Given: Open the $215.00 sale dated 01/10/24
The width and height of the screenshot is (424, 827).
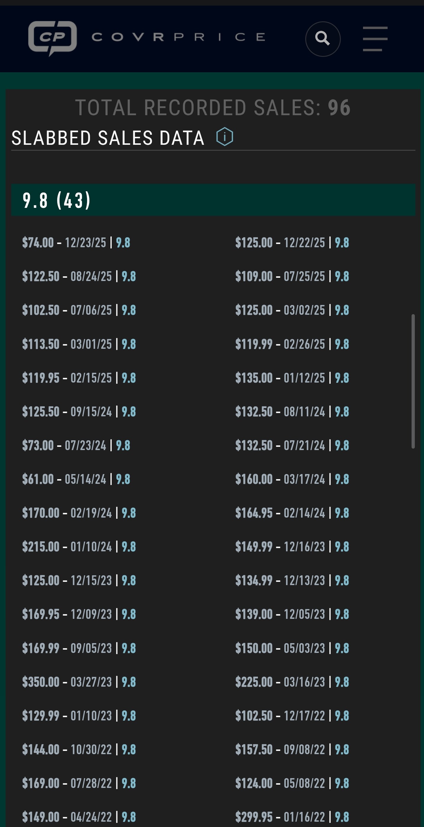Looking at the screenshot, I should [x=79, y=547].
